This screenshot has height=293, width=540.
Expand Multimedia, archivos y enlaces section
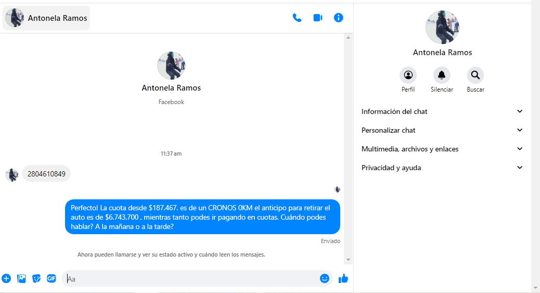[442, 149]
